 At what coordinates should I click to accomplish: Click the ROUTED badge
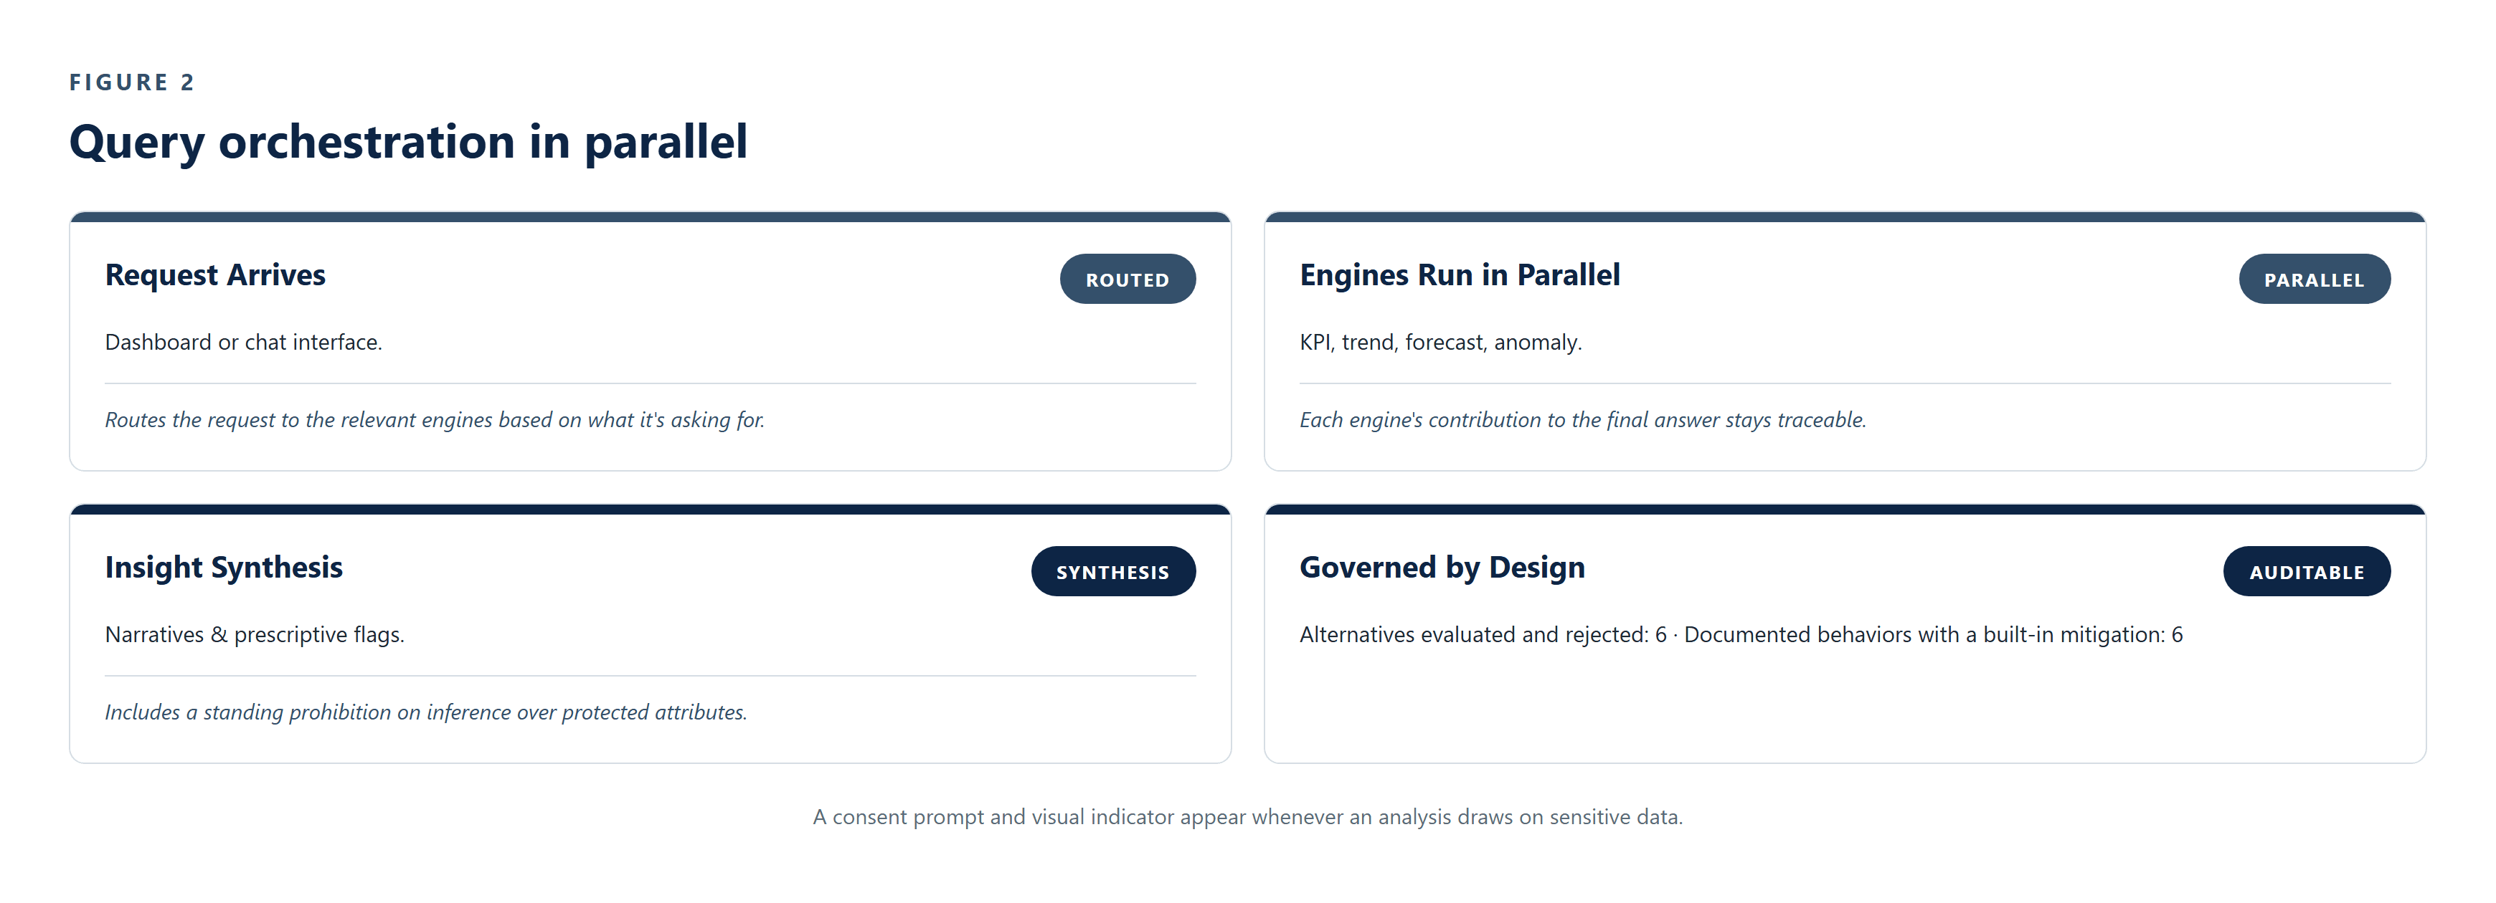[1127, 279]
